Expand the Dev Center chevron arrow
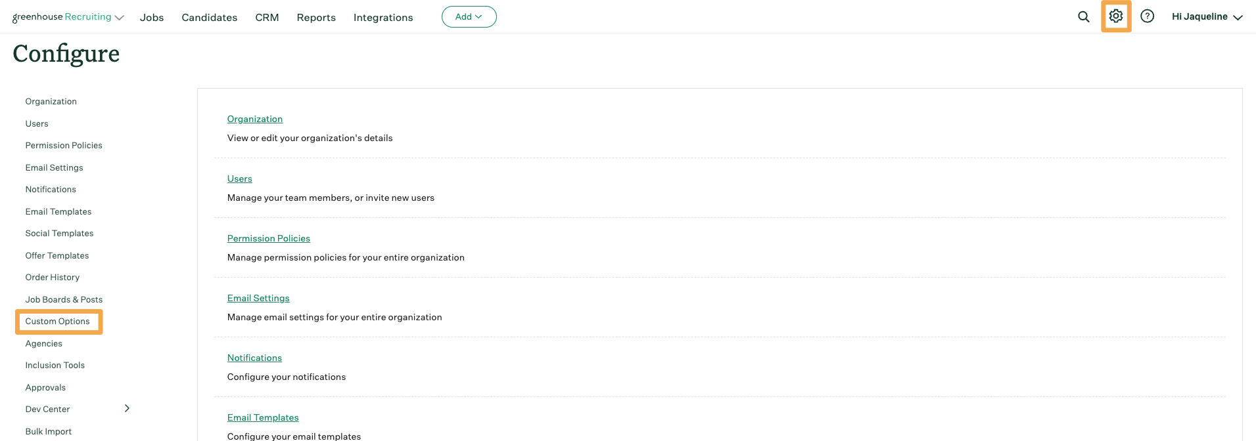Screen dimensions: 1256x441 tap(127, 408)
